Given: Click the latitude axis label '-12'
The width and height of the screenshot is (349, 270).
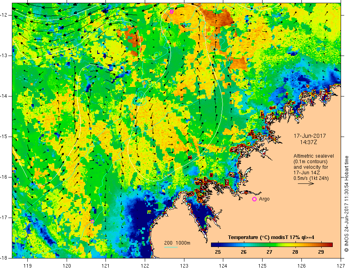Looking at the screenshot, I should click(4, 15).
